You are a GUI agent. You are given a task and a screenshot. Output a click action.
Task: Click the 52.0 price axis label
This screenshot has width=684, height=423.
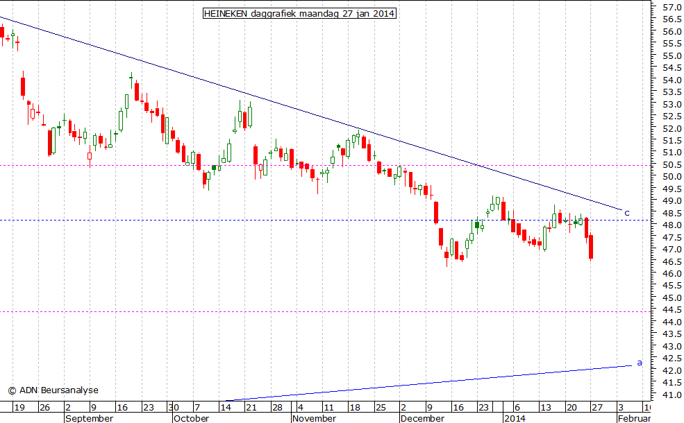[672, 129]
